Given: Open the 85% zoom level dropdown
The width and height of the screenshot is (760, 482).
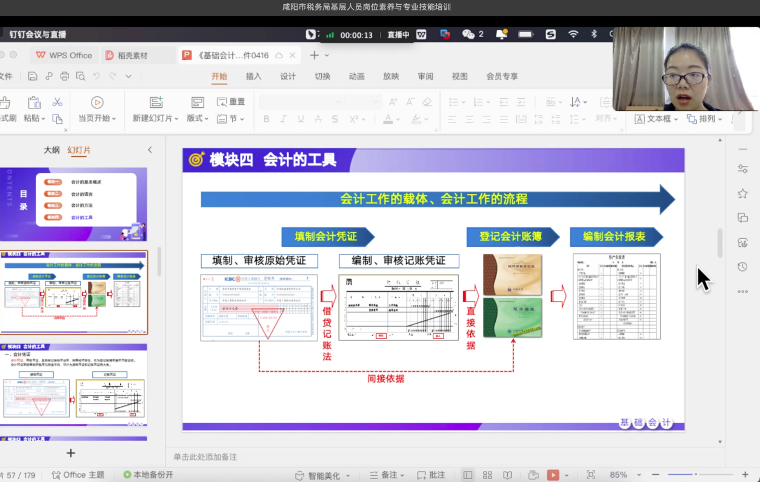Looking at the screenshot, I should coord(639,475).
